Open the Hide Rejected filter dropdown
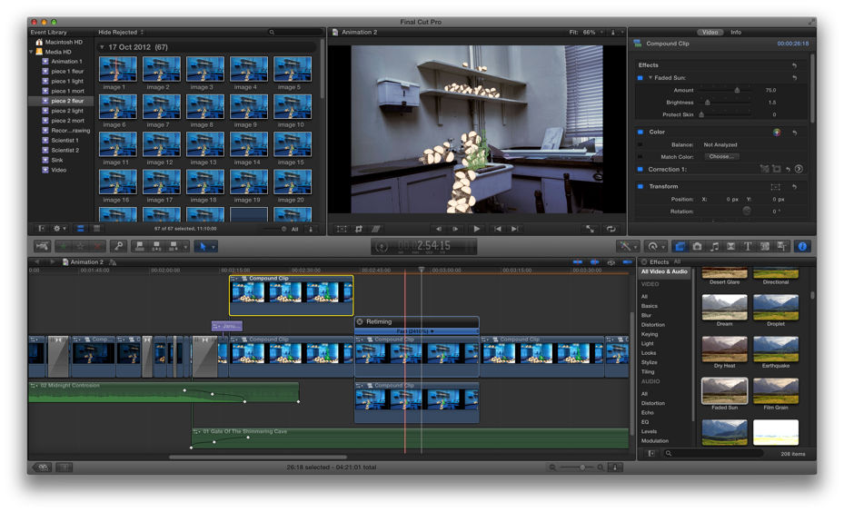 coord(121,32)
